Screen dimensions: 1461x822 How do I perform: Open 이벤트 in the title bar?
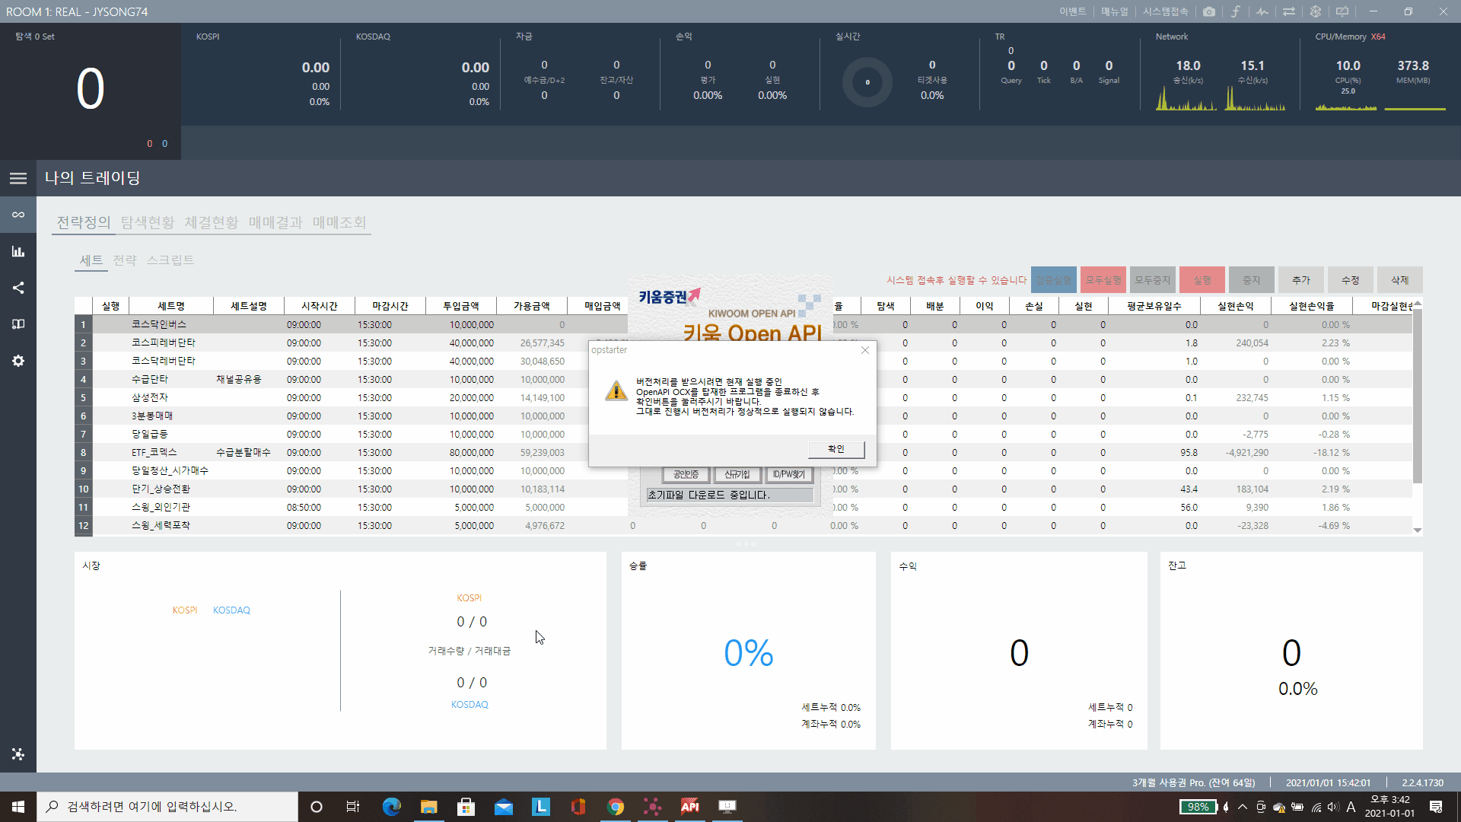[x=1073, y=11]
